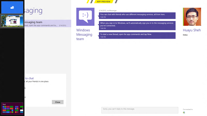Click the Messaging app title
Image resolution: width=207 pixels, height=116 pixels.
pyautogui.click(x=33, y=11)
